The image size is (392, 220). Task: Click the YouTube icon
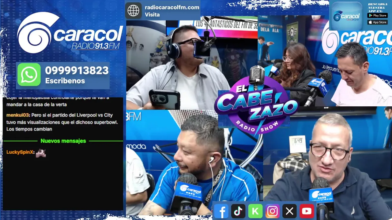306,211
